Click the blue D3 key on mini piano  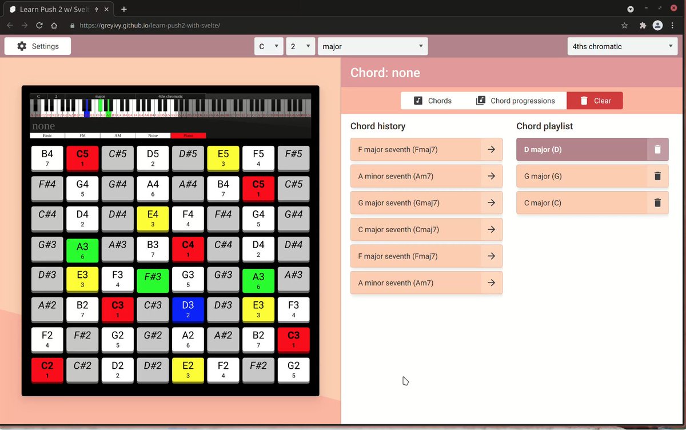tap(87, 114)
